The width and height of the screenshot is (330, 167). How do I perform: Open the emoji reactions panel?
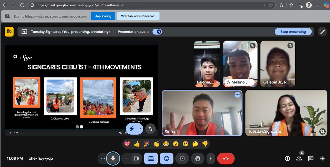point(167,158)
